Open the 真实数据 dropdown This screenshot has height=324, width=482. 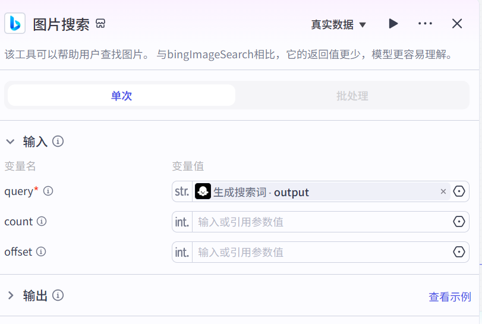[339, 24]
